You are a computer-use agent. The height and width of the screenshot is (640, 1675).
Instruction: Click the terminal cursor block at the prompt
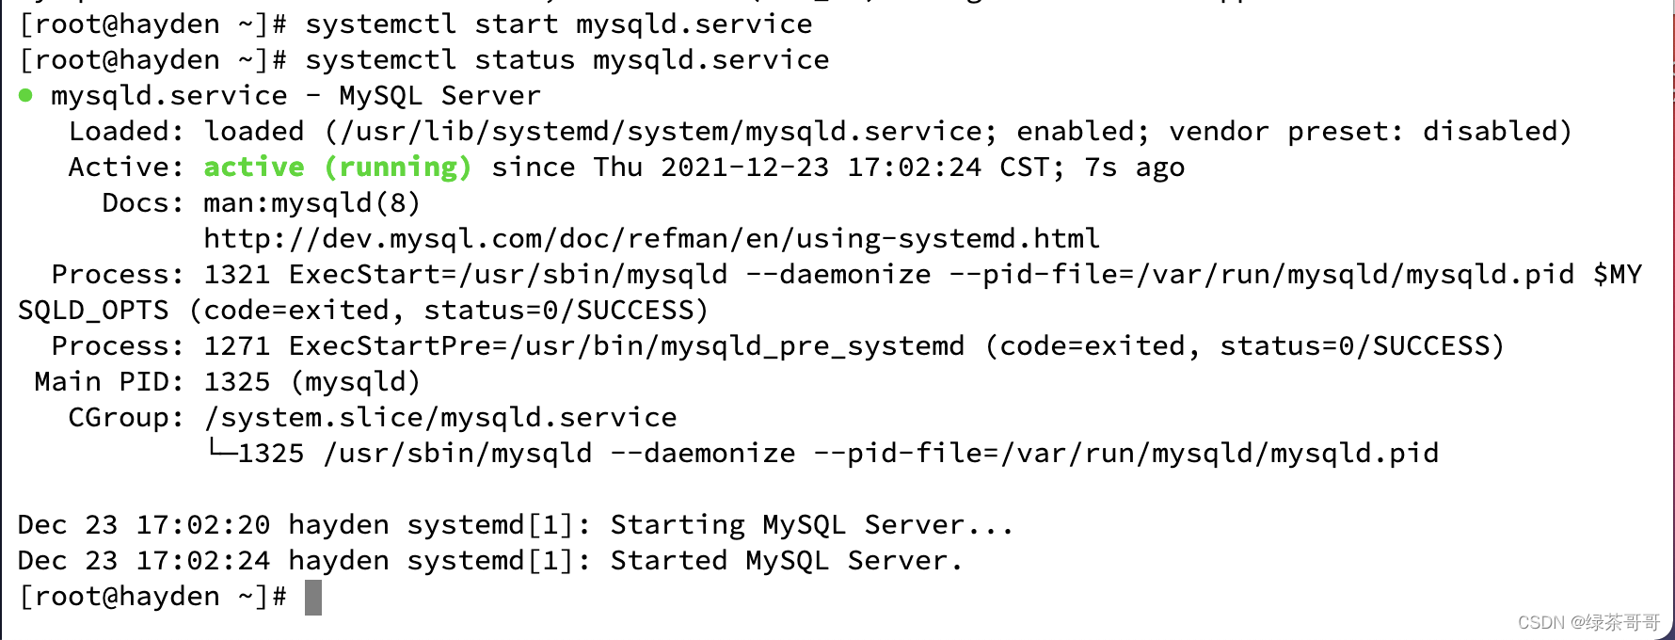click(x=313, y=598)
